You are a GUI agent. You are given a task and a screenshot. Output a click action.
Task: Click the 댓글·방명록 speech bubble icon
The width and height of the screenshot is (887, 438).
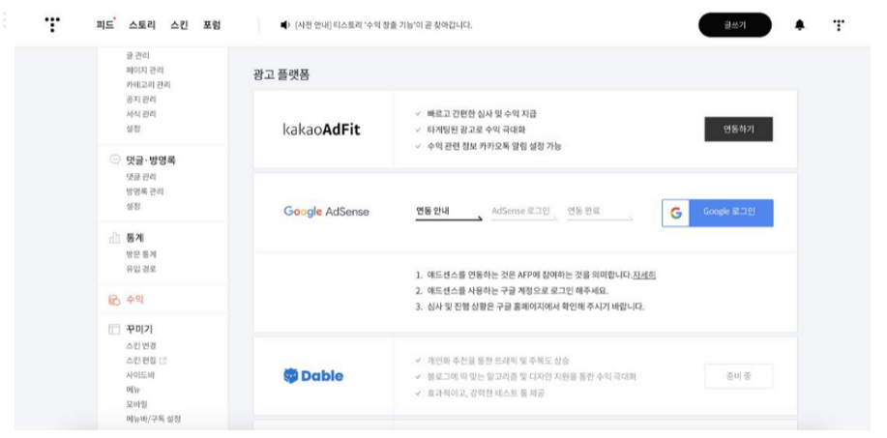114,160
